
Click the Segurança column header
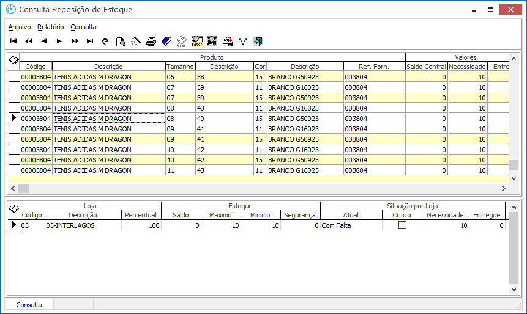(x=300, y=215)
